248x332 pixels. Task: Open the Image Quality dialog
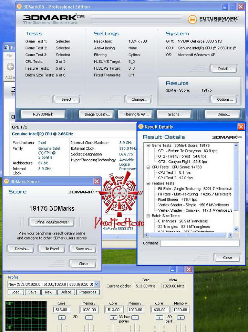pyautogui.click(x=97, y=114)
